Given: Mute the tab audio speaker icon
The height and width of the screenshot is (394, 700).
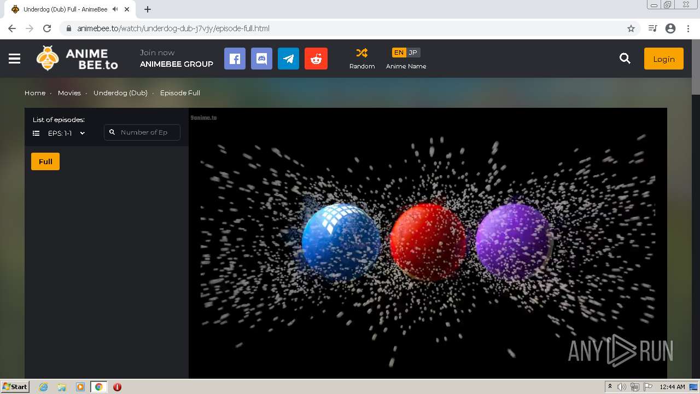Looking at the screenshot, I should 115,9.
